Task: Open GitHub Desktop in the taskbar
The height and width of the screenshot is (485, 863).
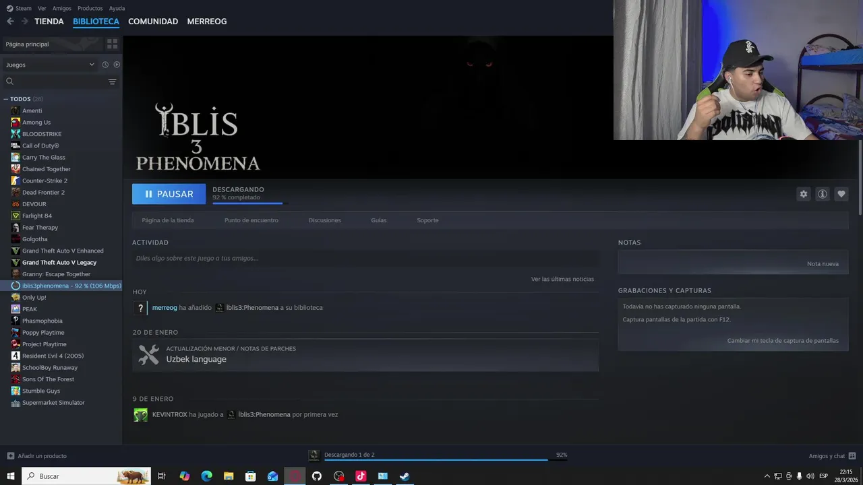Action: pyautogui.click(x=317, y=476)
